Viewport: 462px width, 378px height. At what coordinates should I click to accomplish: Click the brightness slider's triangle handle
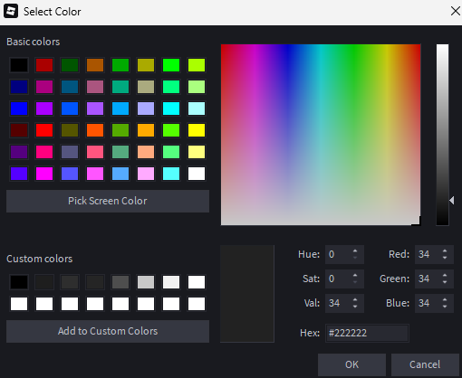coord(452,200)
